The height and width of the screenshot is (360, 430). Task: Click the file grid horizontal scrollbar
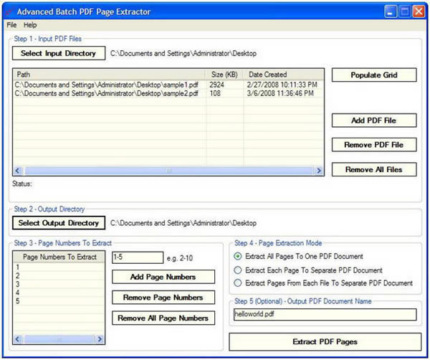pos(168,171)
